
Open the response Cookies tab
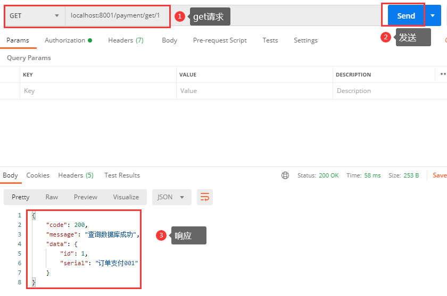[x=38, y=175]
